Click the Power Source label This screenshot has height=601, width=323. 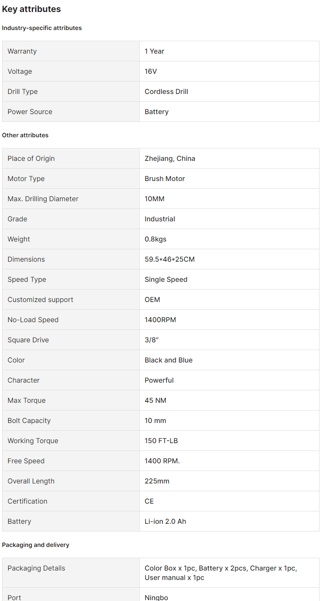tap(30, 112)
